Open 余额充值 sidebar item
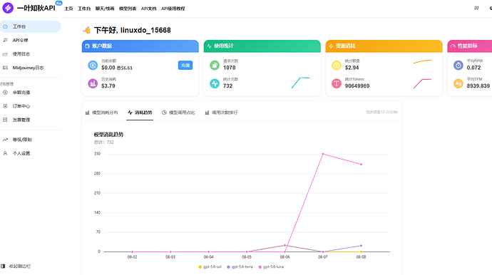This screenshot has width=492, height=275. 16,92
